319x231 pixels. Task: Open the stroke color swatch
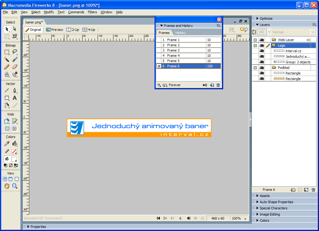click(14, 151)
